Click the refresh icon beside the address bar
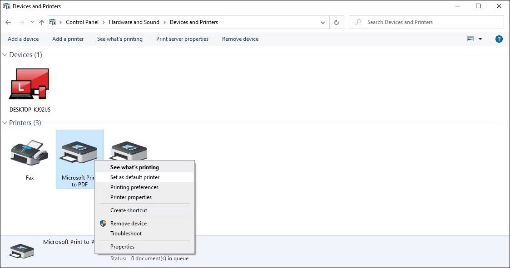 336,22
